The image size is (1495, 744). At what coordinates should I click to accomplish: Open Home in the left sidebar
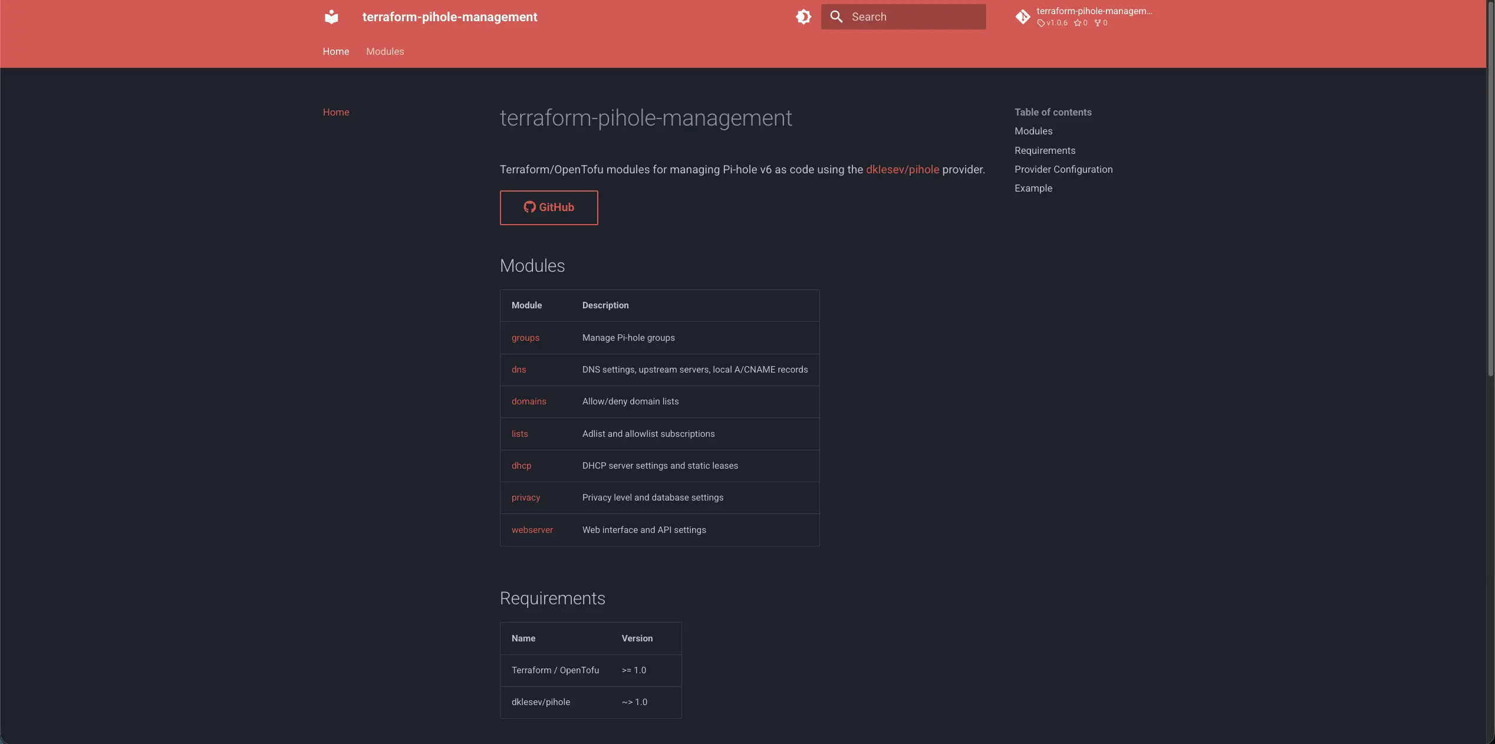coord(336,112)
